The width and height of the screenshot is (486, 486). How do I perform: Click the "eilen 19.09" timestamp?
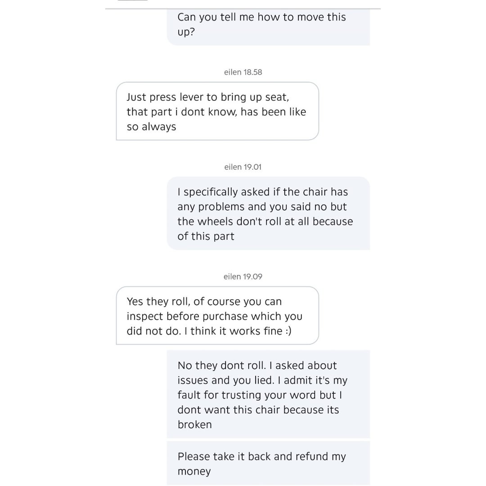pyautogui.click(x=243, y=277)
